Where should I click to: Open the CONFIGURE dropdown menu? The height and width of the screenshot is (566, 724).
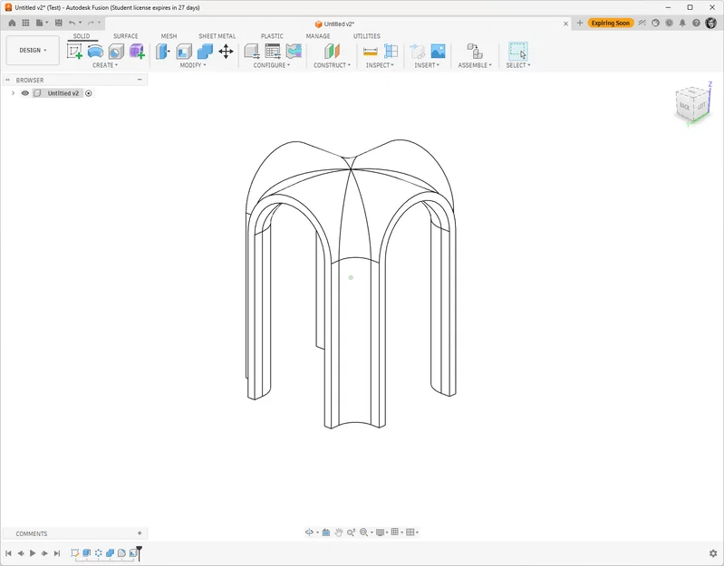click(272, 65)
